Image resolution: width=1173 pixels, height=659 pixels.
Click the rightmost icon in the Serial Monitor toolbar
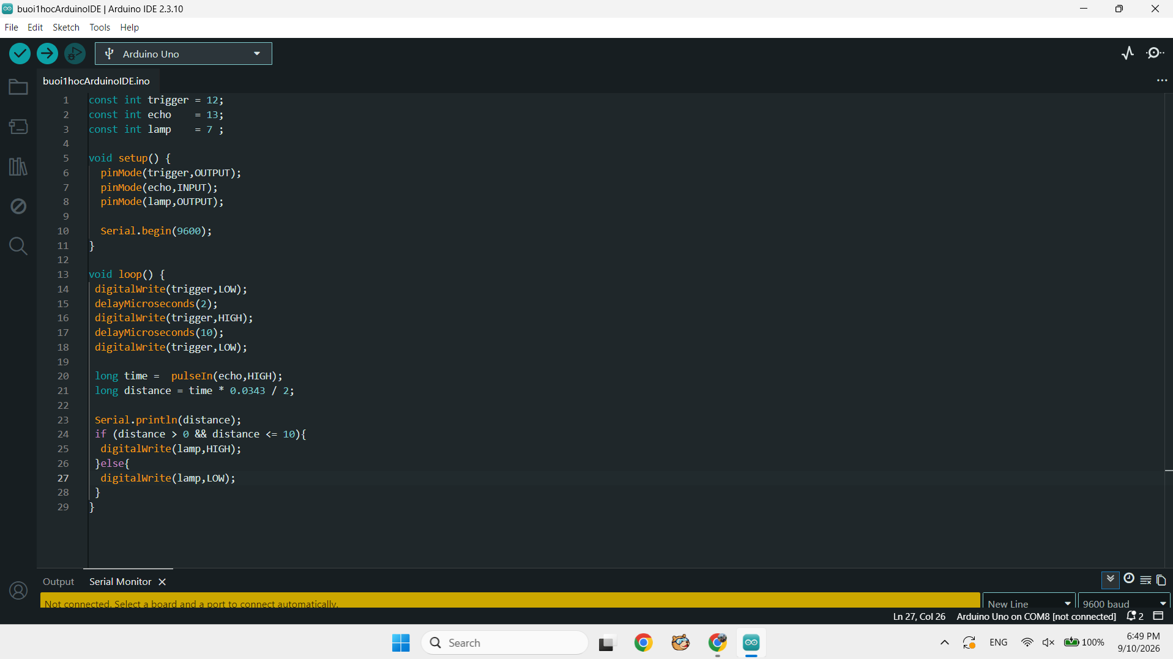(1161, 579)
